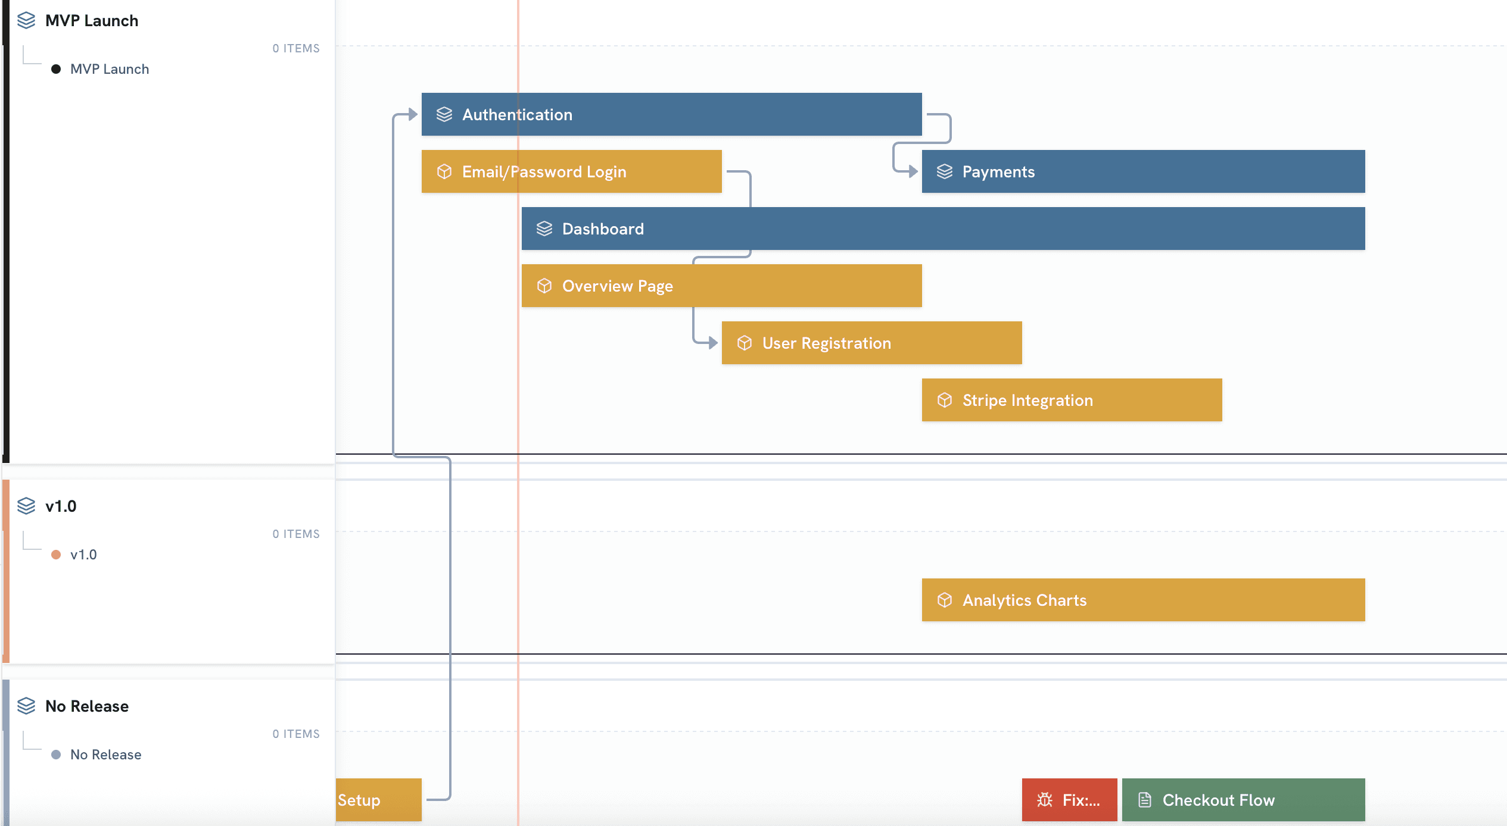Open the Setup item bar
This screenshot has width=1507, height=826.
(x=378, y=800)
